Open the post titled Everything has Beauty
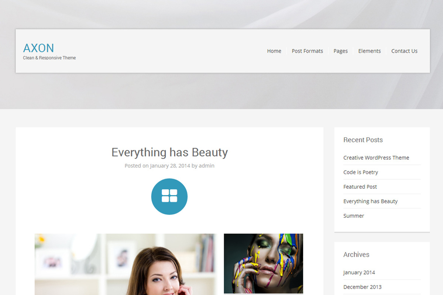Viewport: 443px width, 295px height. 169,152
